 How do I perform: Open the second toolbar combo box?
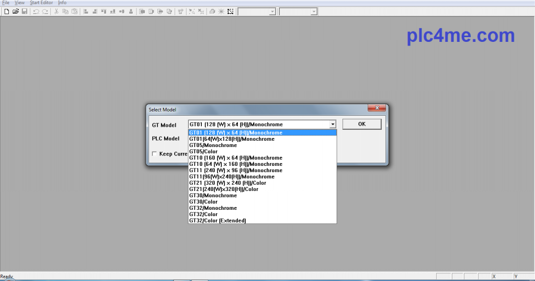313,12
